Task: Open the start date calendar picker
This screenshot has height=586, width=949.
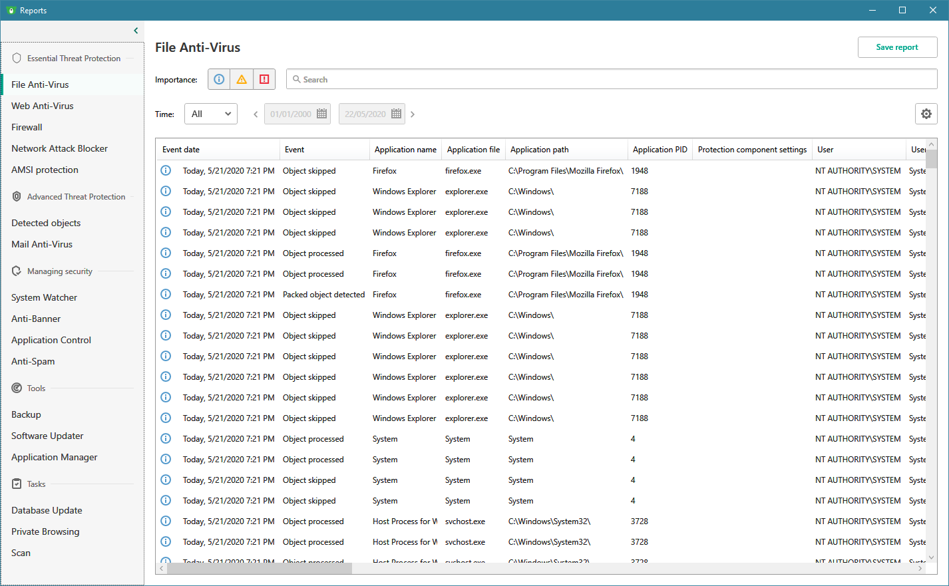Action: pos(322,114)
